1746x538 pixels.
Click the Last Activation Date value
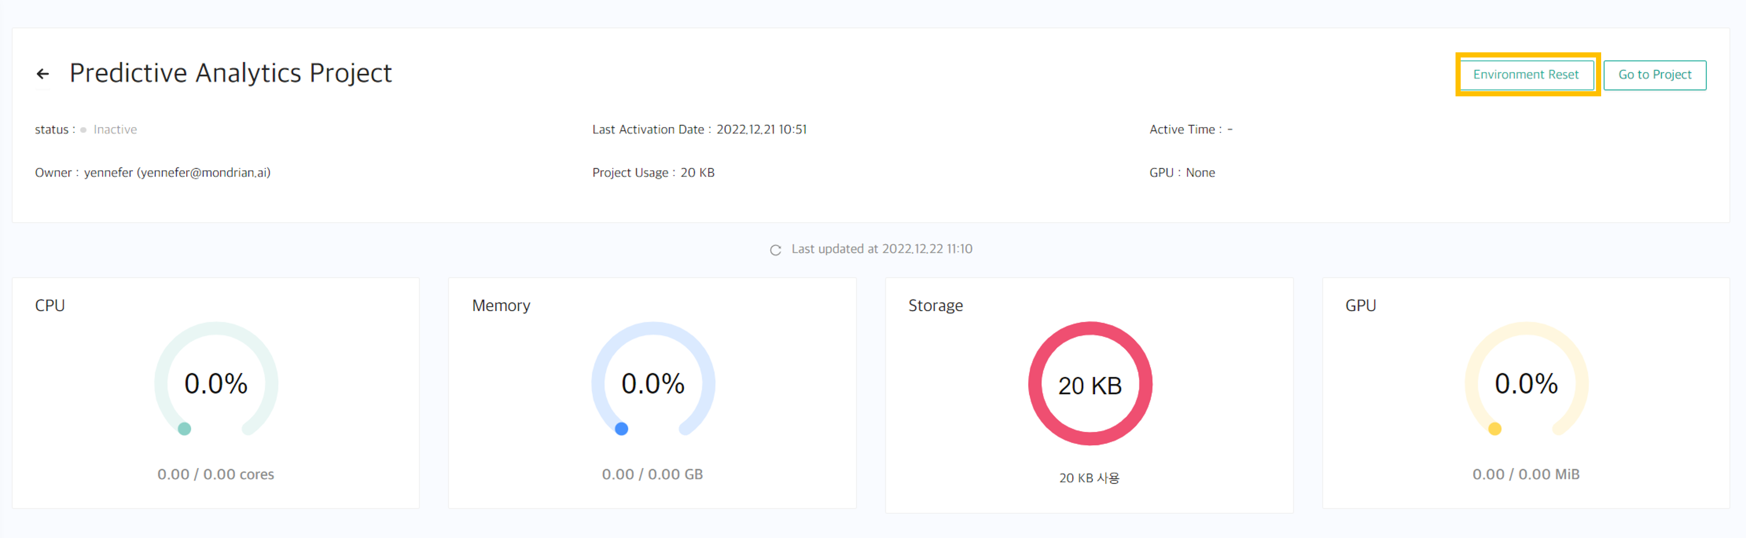coord(761,129)
